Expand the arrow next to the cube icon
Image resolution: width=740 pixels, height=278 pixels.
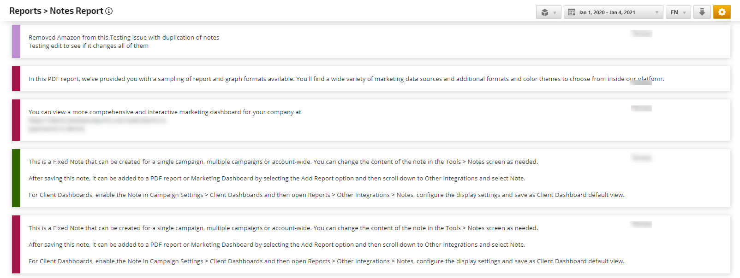(555, 12)
